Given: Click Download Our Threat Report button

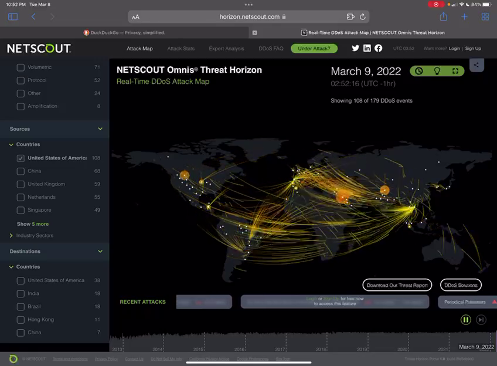Looking at the screenshot, I should click(397, 285).
